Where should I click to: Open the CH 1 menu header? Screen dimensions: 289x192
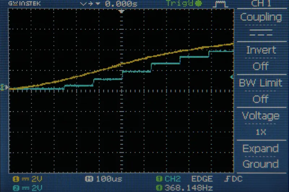click(261, 4)
